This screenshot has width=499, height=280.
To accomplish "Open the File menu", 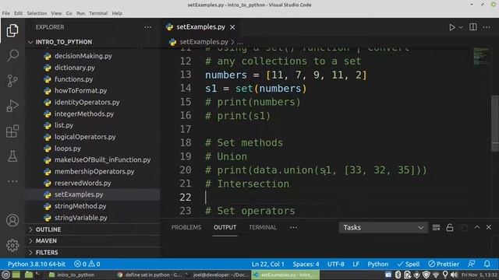I will point(5,13).
